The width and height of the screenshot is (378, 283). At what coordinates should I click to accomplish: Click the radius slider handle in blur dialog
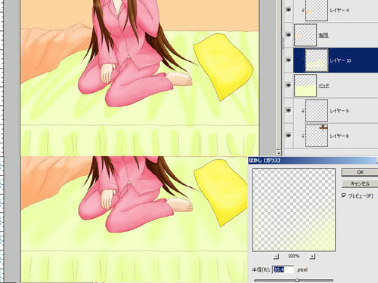pyautogui.click(x=297, y=280)
